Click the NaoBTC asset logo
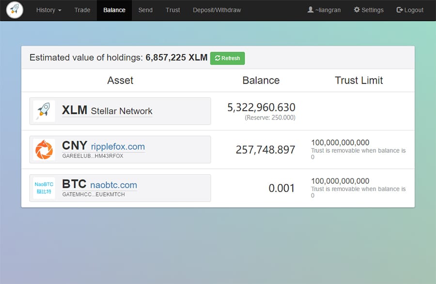 tap(44, 188)
